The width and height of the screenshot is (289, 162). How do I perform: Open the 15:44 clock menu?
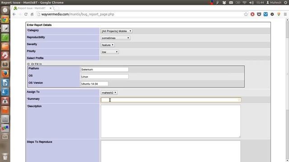(x=260, y=3)
